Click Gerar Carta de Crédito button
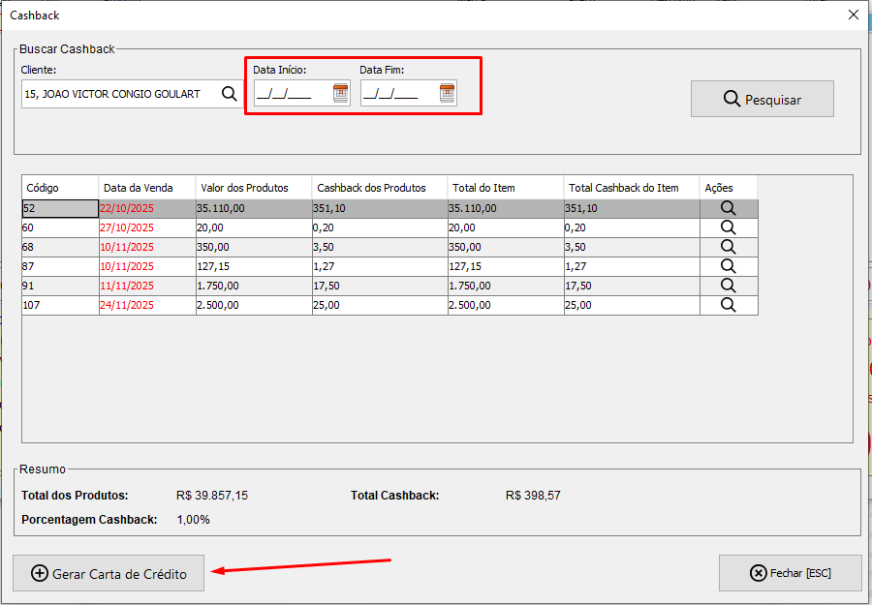The image size is (872, 605). 109,573
